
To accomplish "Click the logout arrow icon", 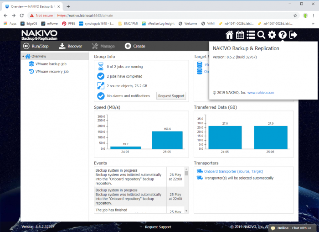I will coord(293,35).
